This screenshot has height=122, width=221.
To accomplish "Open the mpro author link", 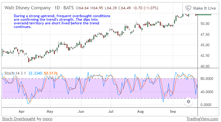I will (x=47, y=119).
